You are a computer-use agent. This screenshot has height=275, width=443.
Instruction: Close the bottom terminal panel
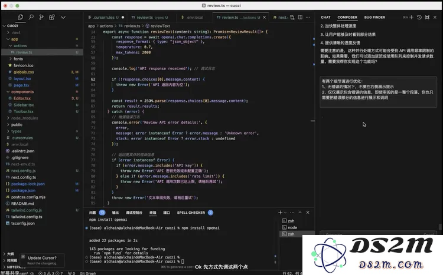click(x=308, y=213)
